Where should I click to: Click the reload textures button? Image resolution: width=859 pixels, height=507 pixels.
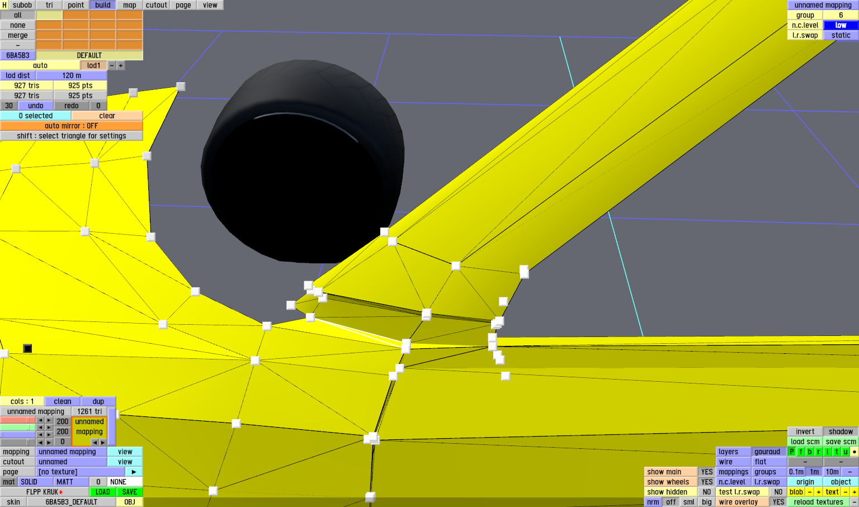[819, 502]
